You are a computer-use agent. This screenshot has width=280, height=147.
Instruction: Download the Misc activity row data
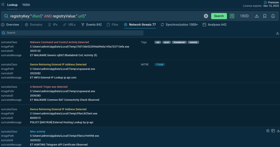click(x=278, y=131)
